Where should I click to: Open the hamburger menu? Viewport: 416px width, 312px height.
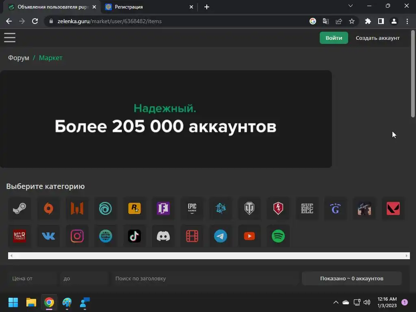(10, 37)
